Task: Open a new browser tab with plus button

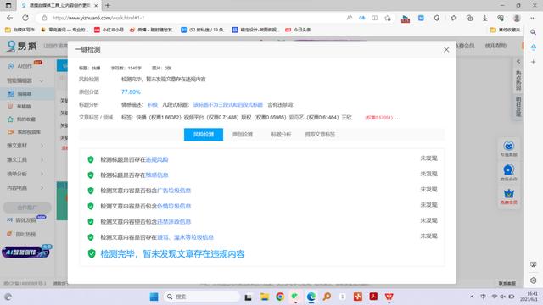Action: click(x=108, y=6)
